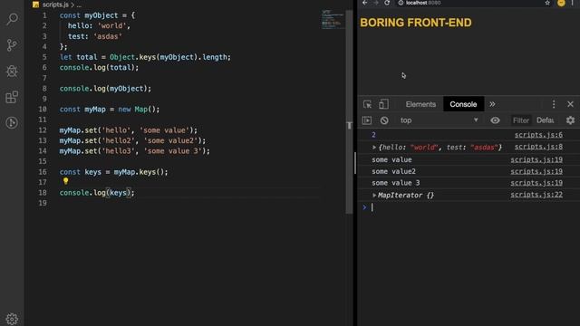
Task: Open the scripts.js:22 source link
Action: [x=536, y=195]
